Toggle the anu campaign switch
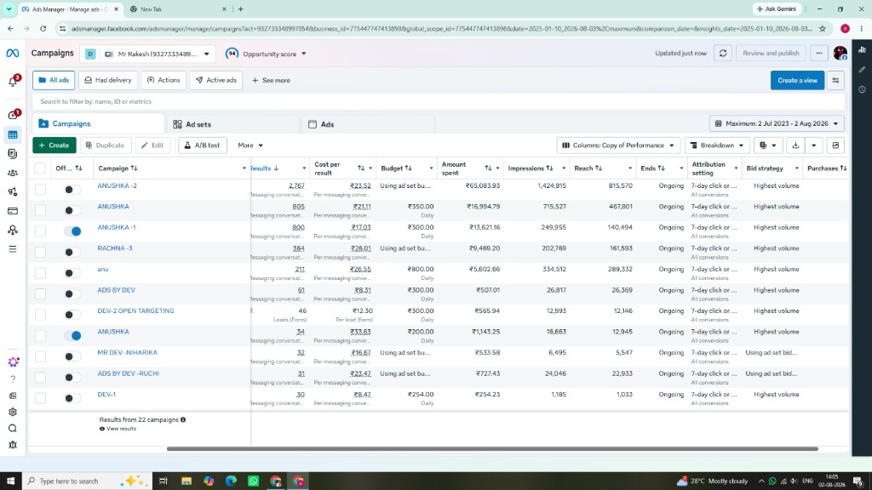Screen dimensions: 872x490 [72, 273]
